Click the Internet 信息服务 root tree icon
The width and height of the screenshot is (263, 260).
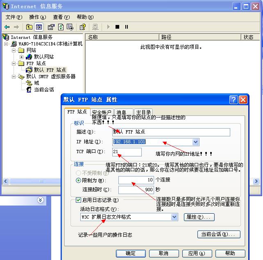(x=6, y=37)
